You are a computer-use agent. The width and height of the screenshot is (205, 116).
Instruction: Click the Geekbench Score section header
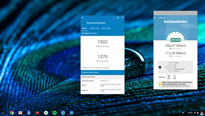[102, 33]
